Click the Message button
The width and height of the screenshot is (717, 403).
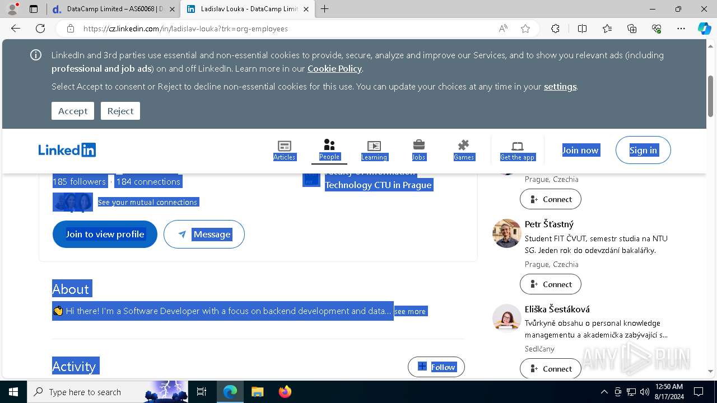coord(204,234)
